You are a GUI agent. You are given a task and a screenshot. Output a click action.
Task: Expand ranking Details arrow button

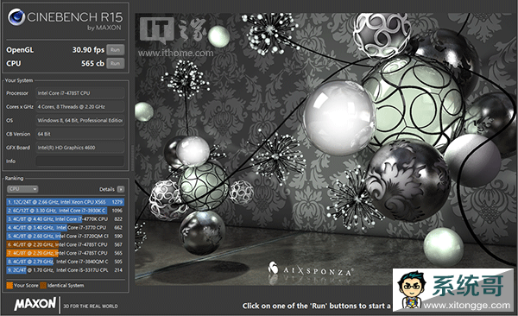[121, 189]
